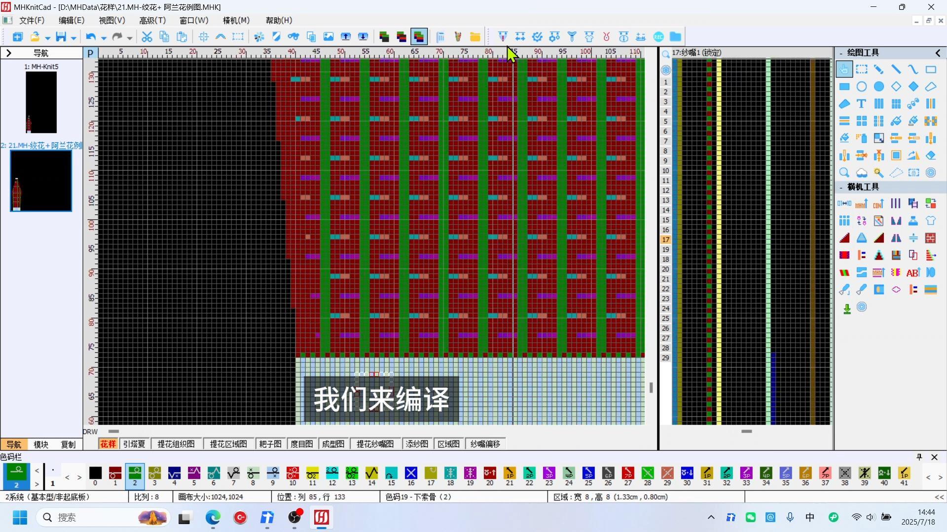Collapse the 绘图工具 panel section
The height and width of the screenshot is (532, 947).
click(841, 53)
